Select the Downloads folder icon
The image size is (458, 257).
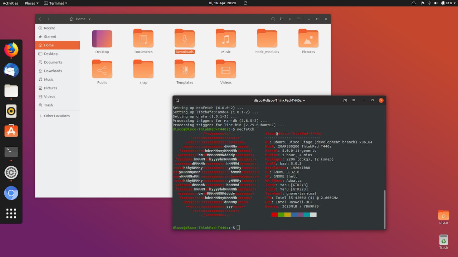tap(185, 39)
